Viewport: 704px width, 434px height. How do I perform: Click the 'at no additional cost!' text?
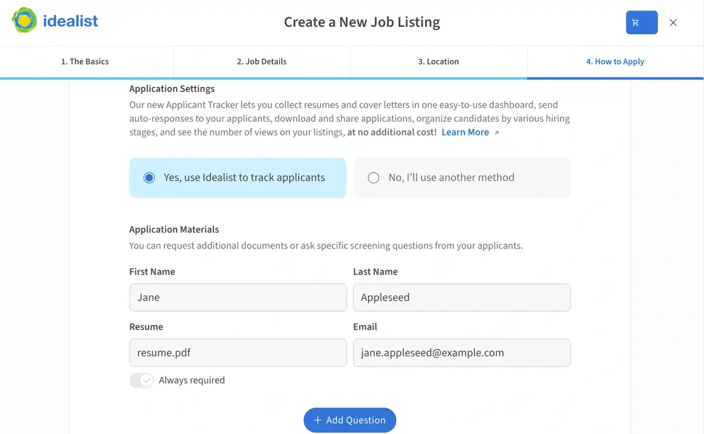tap(391, 132)
